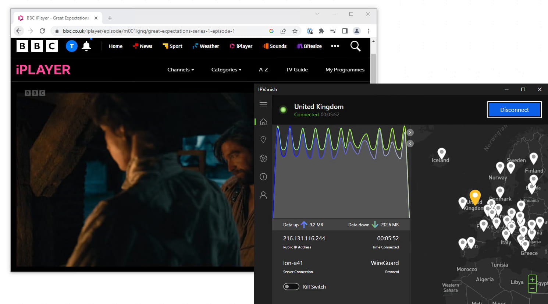Bookmark the page with the star icon
The height and width of the screenshot is (304, 548).
point(295,31)
